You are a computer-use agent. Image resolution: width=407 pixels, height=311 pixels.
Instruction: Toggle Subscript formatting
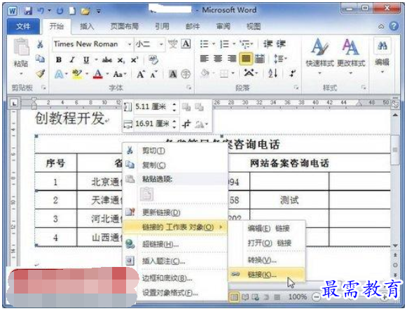click(120, 60)
